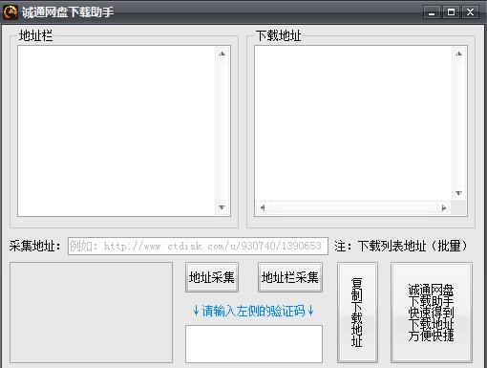The height and width of the screenshot is (368, 487).
Task: Click the 诚通网盘下载助手 info button
Action: [432, 313]
